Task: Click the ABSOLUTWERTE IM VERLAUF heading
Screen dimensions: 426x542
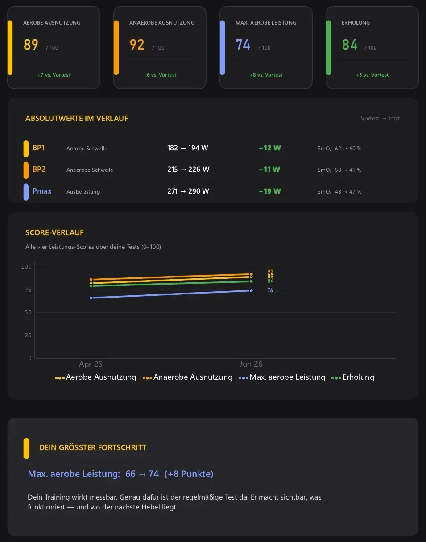Action: tap(77, 118)
